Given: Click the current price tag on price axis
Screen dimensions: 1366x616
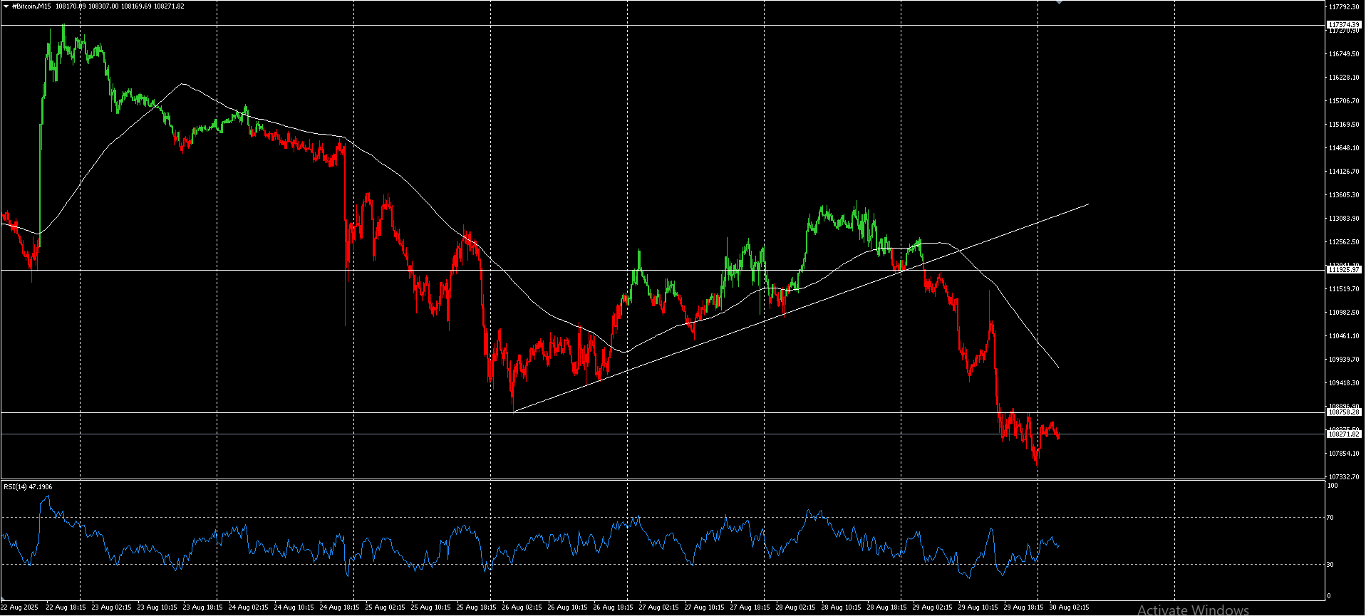Looking at the screenshot, I should (1344, 434).
